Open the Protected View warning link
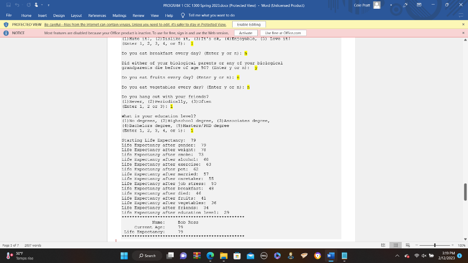Screen dimensions: 468x263 (x=135, y=25)
